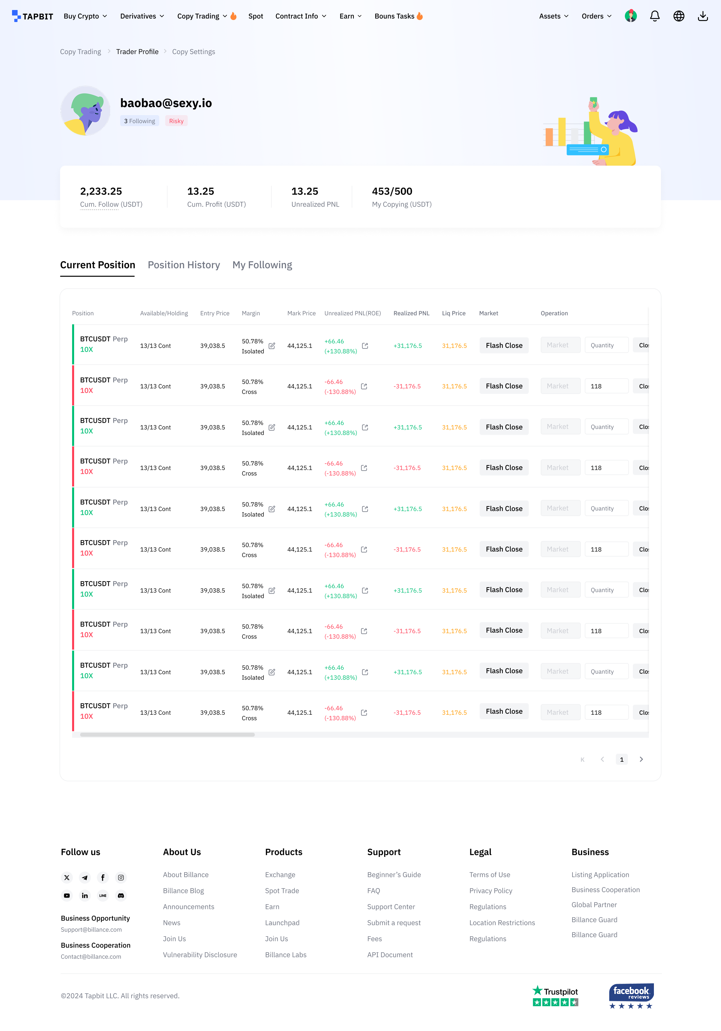Open the YouTube social icon
This screenshot has height=1031, width=721.
click(x=67, y=896)
